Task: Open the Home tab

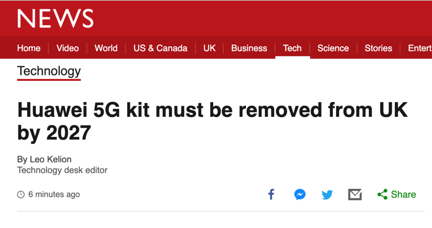Action: coord(29,48)
